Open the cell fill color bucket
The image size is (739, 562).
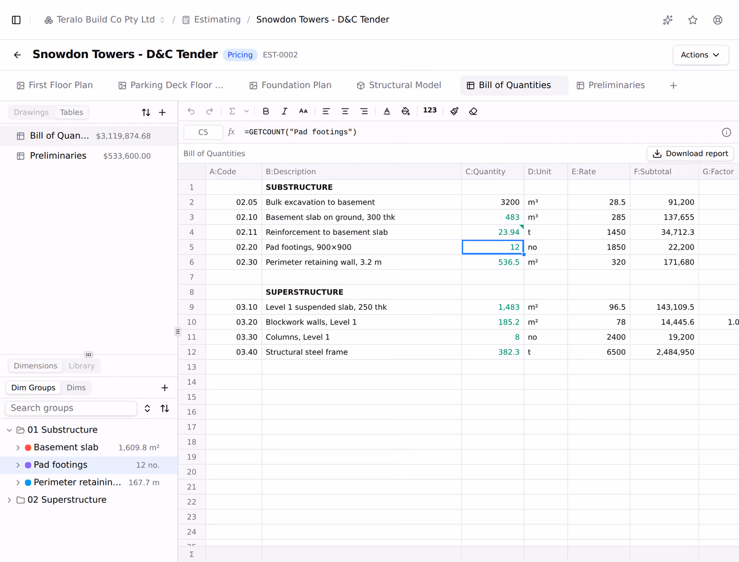(406, 111)
